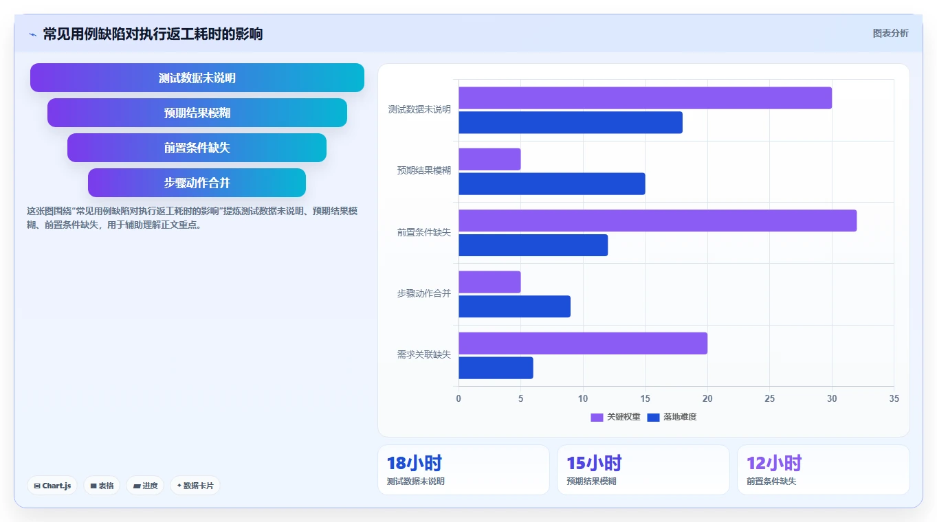
Task: Toggle the 落地难度 legend item
Action: click(672, 417)
